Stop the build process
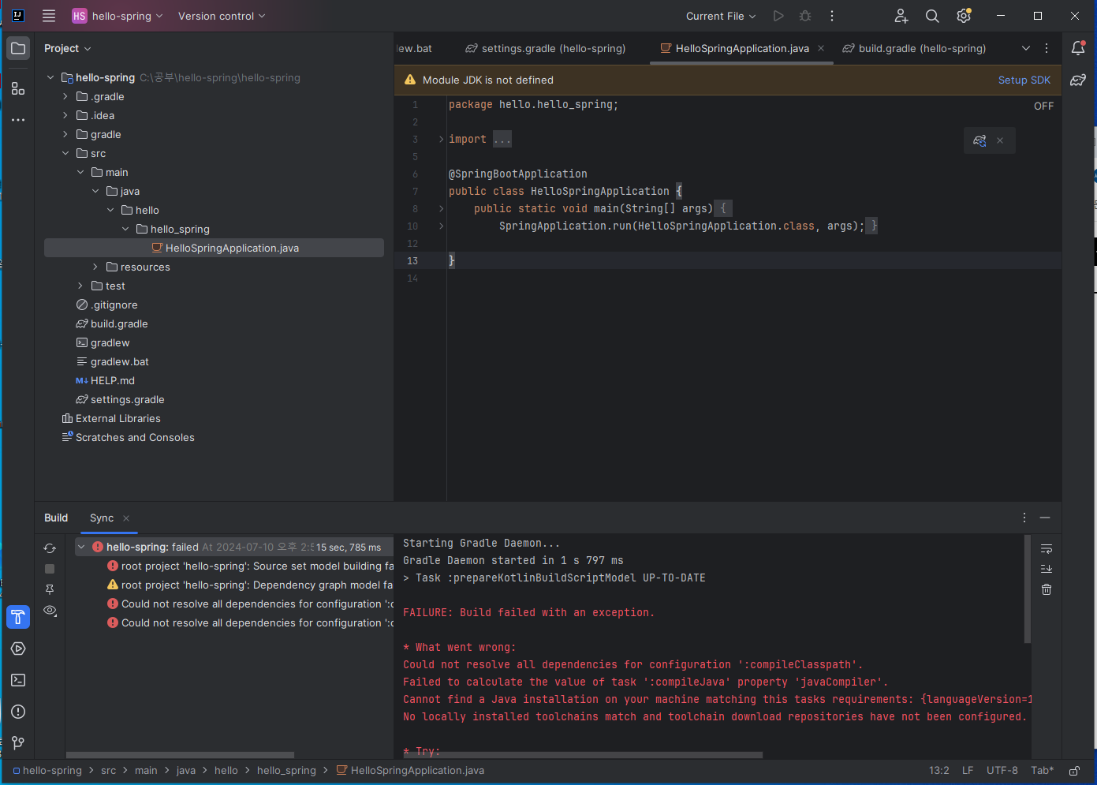Image resolution: width=1097 pixels, height=785 pixels. click(x=50, y=569)
